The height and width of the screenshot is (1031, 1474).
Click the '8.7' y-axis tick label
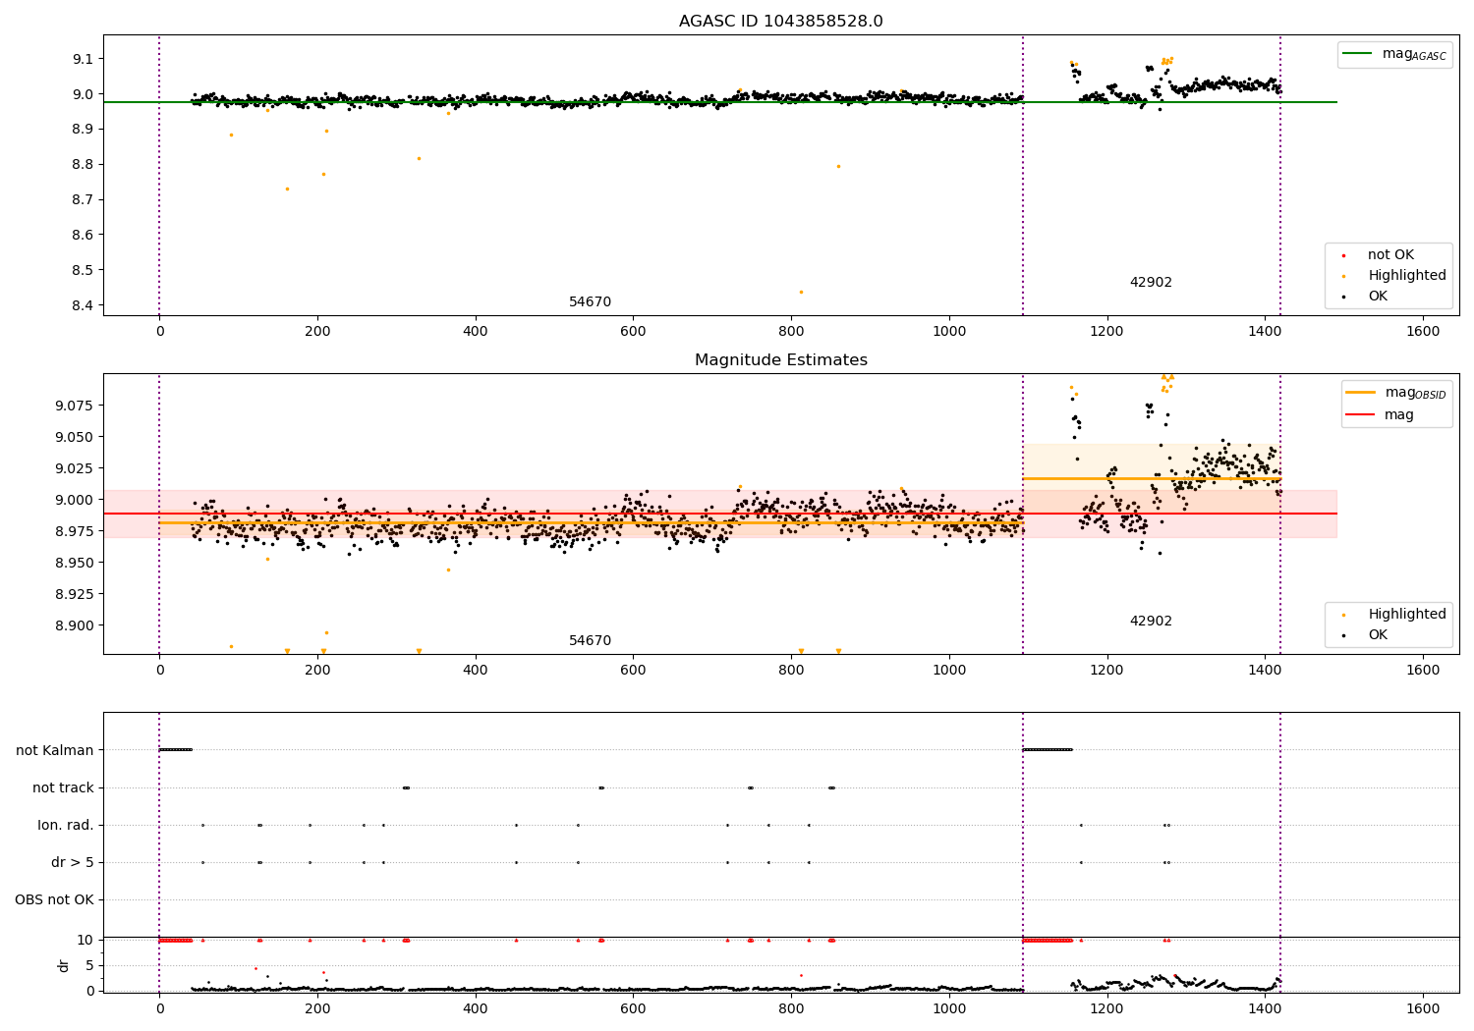[x=83, y=200]
